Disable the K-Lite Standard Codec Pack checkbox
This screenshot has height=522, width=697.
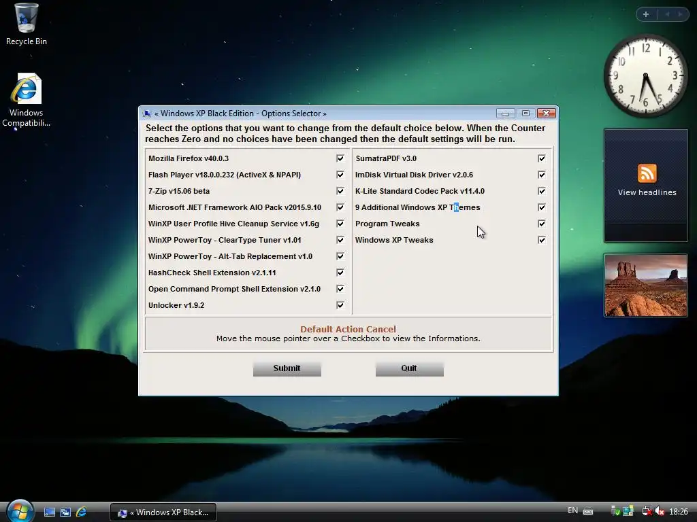542,191
